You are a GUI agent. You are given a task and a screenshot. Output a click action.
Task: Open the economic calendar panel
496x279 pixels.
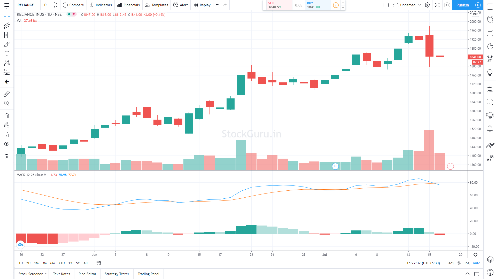490,59
